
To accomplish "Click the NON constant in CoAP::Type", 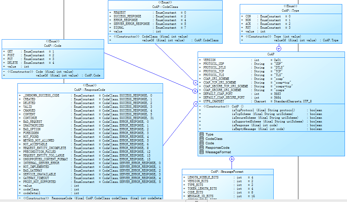I will coord(266,20).
